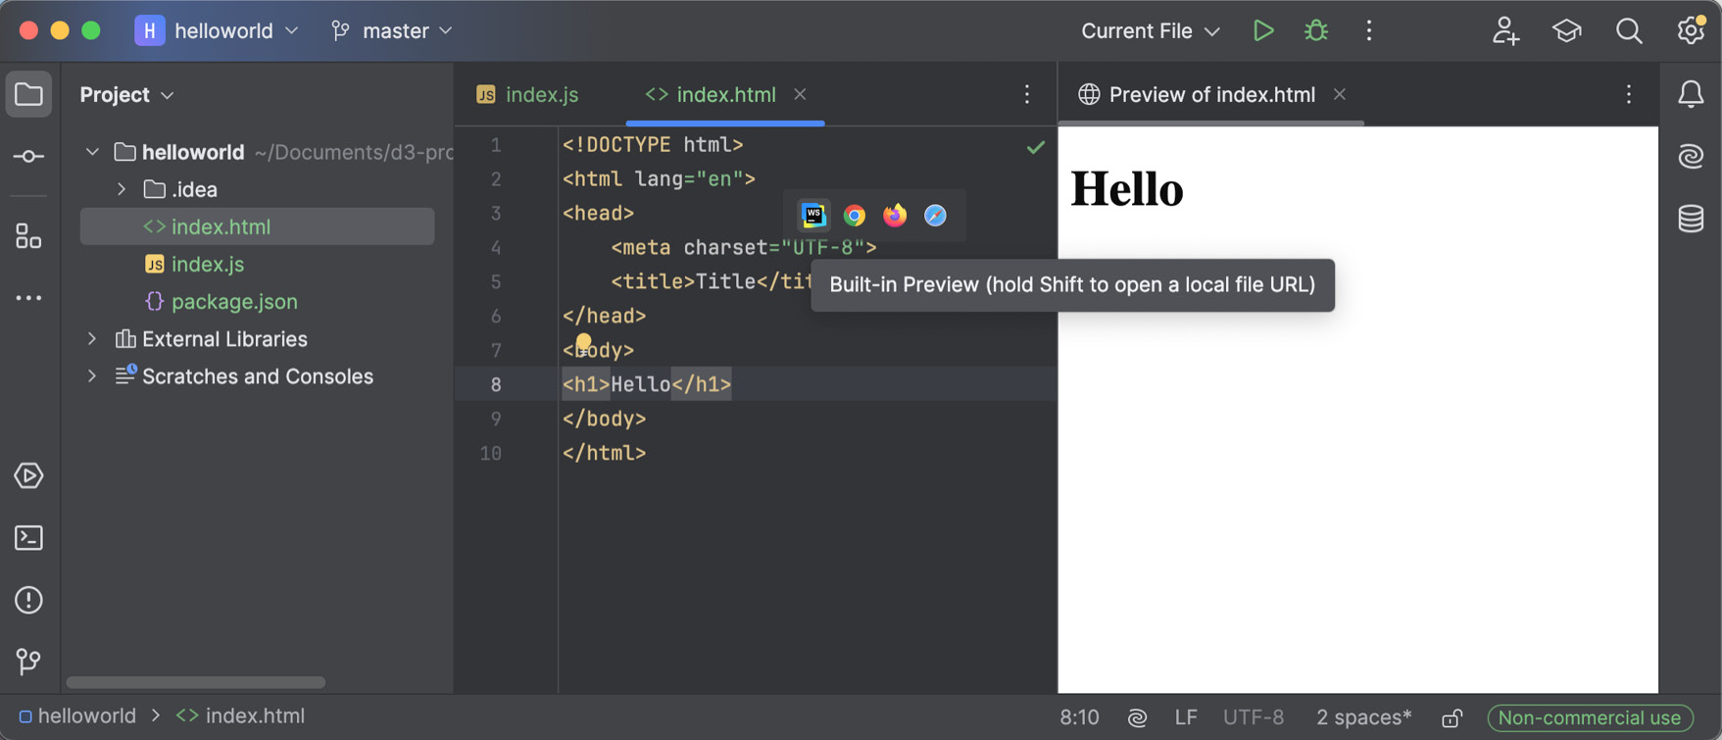Run the current file
The width and height of the screenshot is (1722, 740).
coord(1263,31)
